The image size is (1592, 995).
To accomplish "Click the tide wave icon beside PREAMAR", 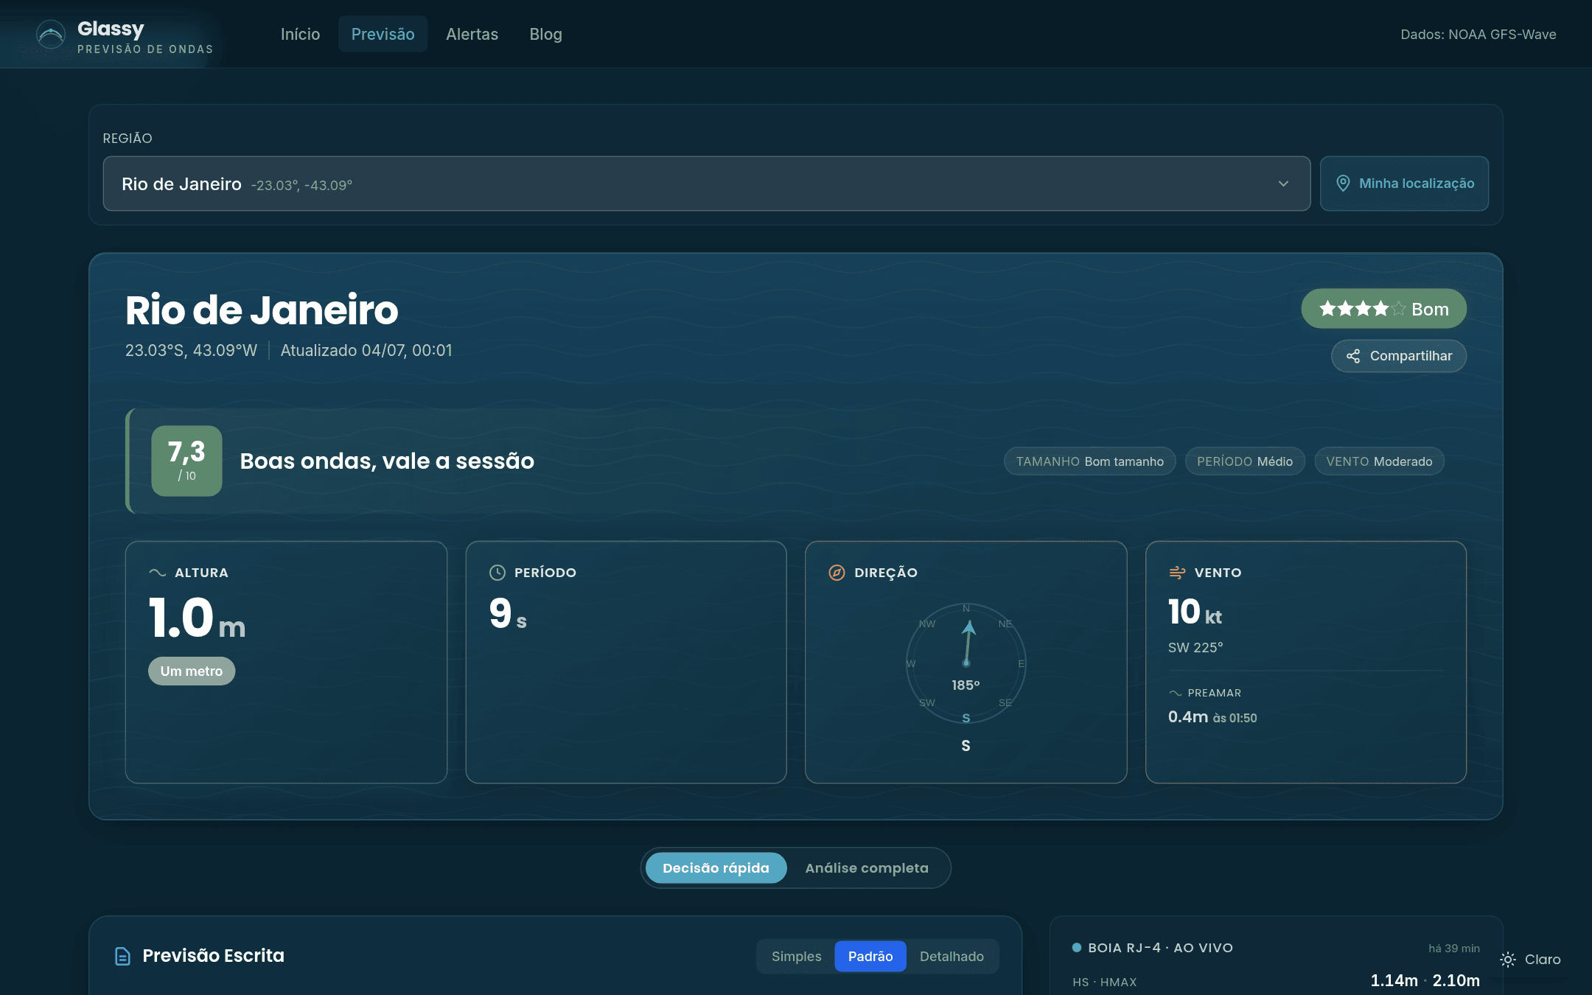I will click(1176, 693).
